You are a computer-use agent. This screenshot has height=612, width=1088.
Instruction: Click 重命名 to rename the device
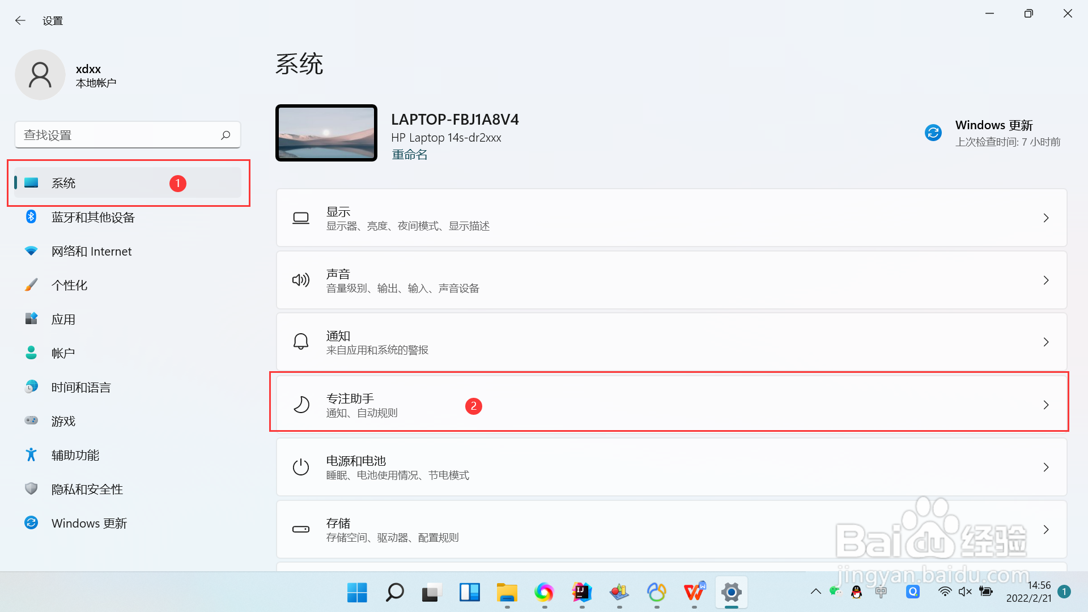click(409, 154)
